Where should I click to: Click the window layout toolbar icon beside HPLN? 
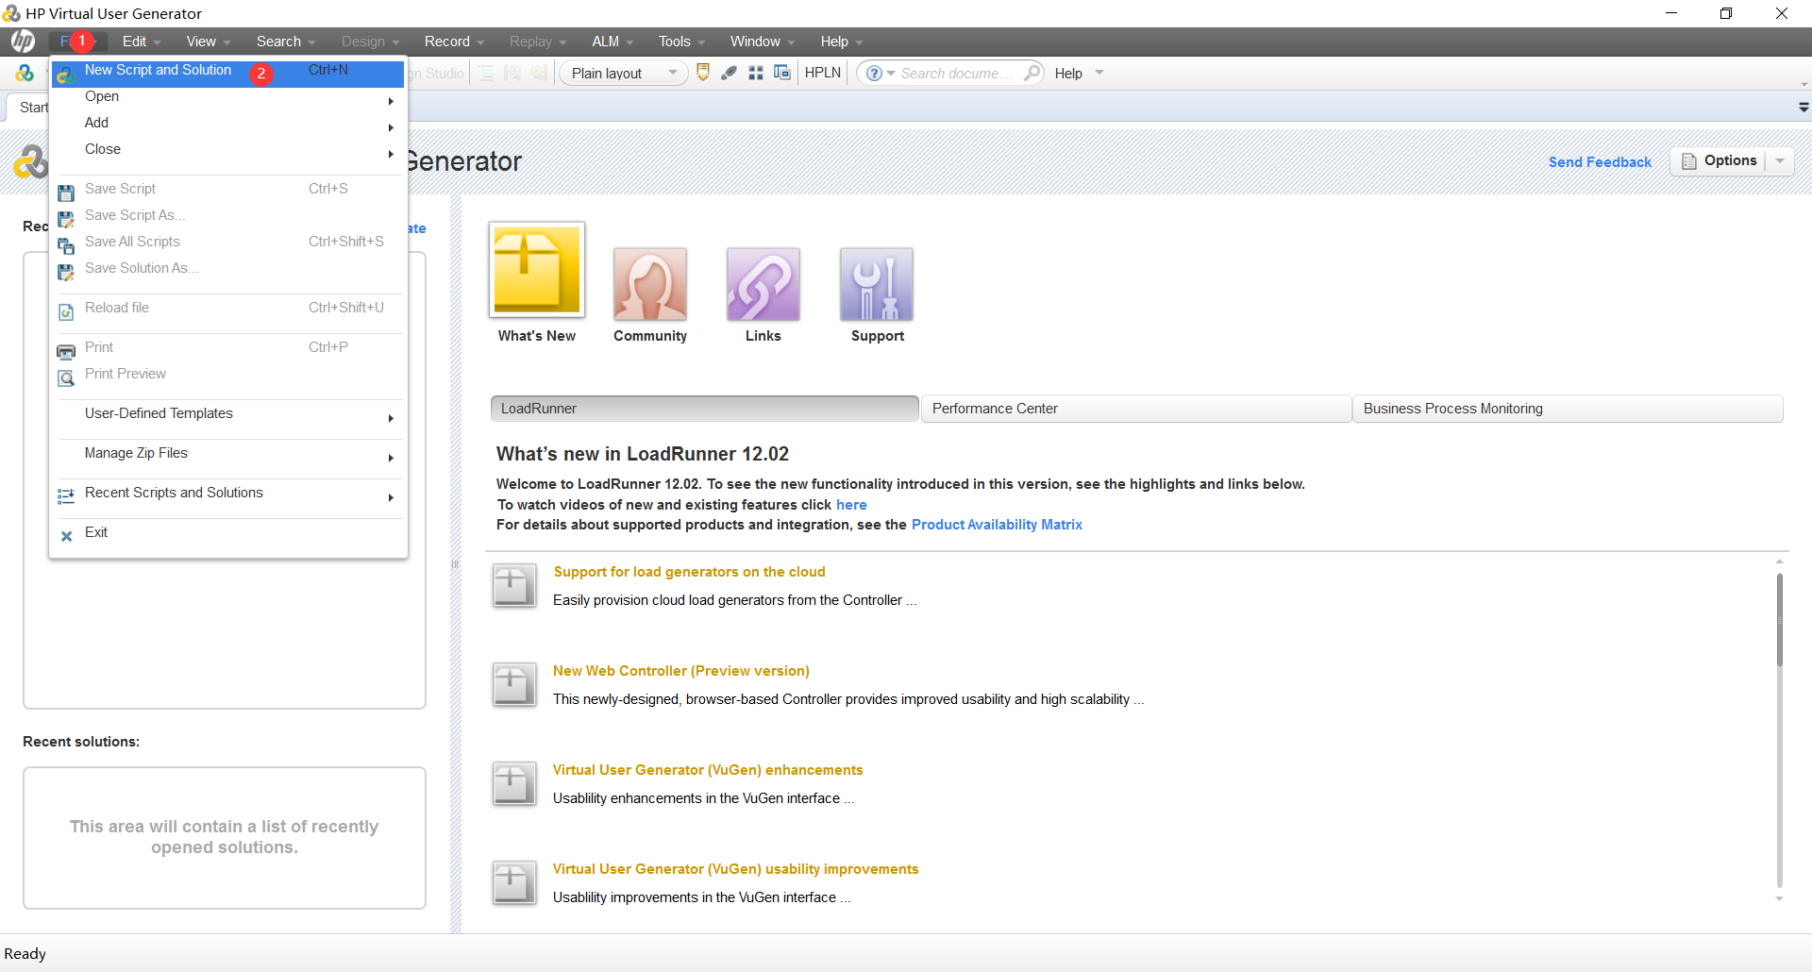pos(782,73)
